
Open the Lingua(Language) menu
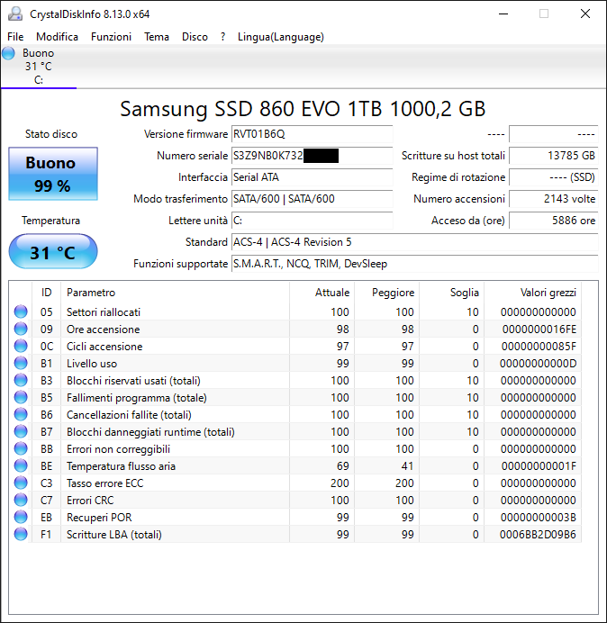tap(281, 37)
